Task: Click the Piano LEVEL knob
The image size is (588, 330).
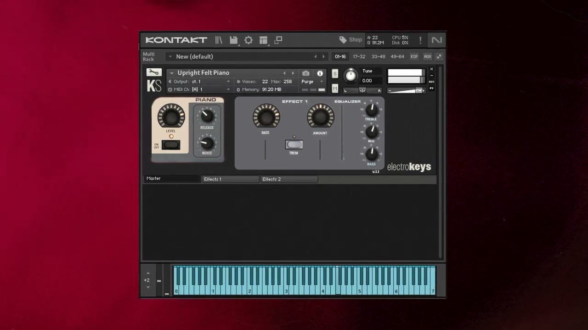Action: coord(171,116)
